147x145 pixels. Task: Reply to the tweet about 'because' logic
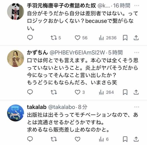[30, 38]
